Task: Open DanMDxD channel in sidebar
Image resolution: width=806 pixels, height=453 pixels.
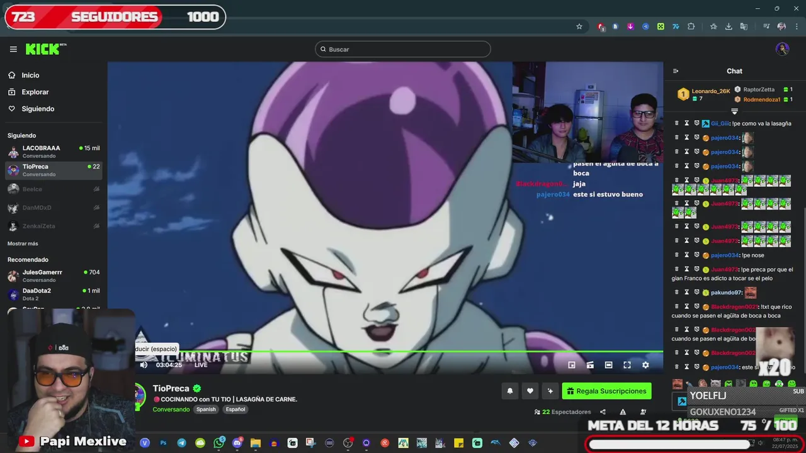Action: pos(54,208)
